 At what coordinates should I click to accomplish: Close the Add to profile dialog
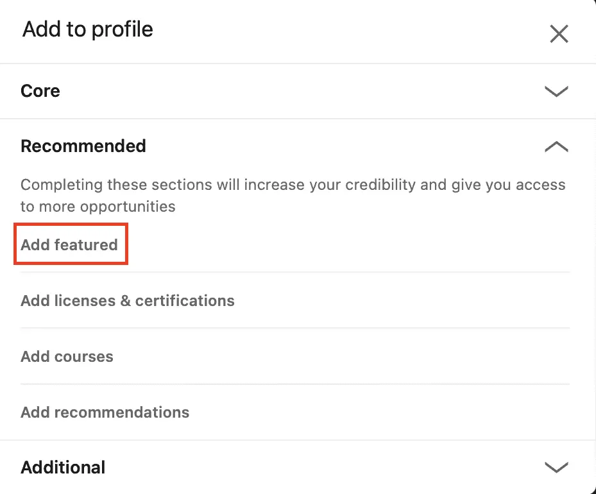click(x=559, y=33)
